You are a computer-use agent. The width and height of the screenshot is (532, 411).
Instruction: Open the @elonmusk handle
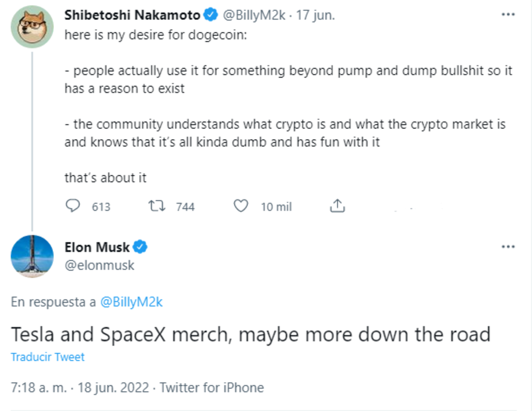point(100,265)
